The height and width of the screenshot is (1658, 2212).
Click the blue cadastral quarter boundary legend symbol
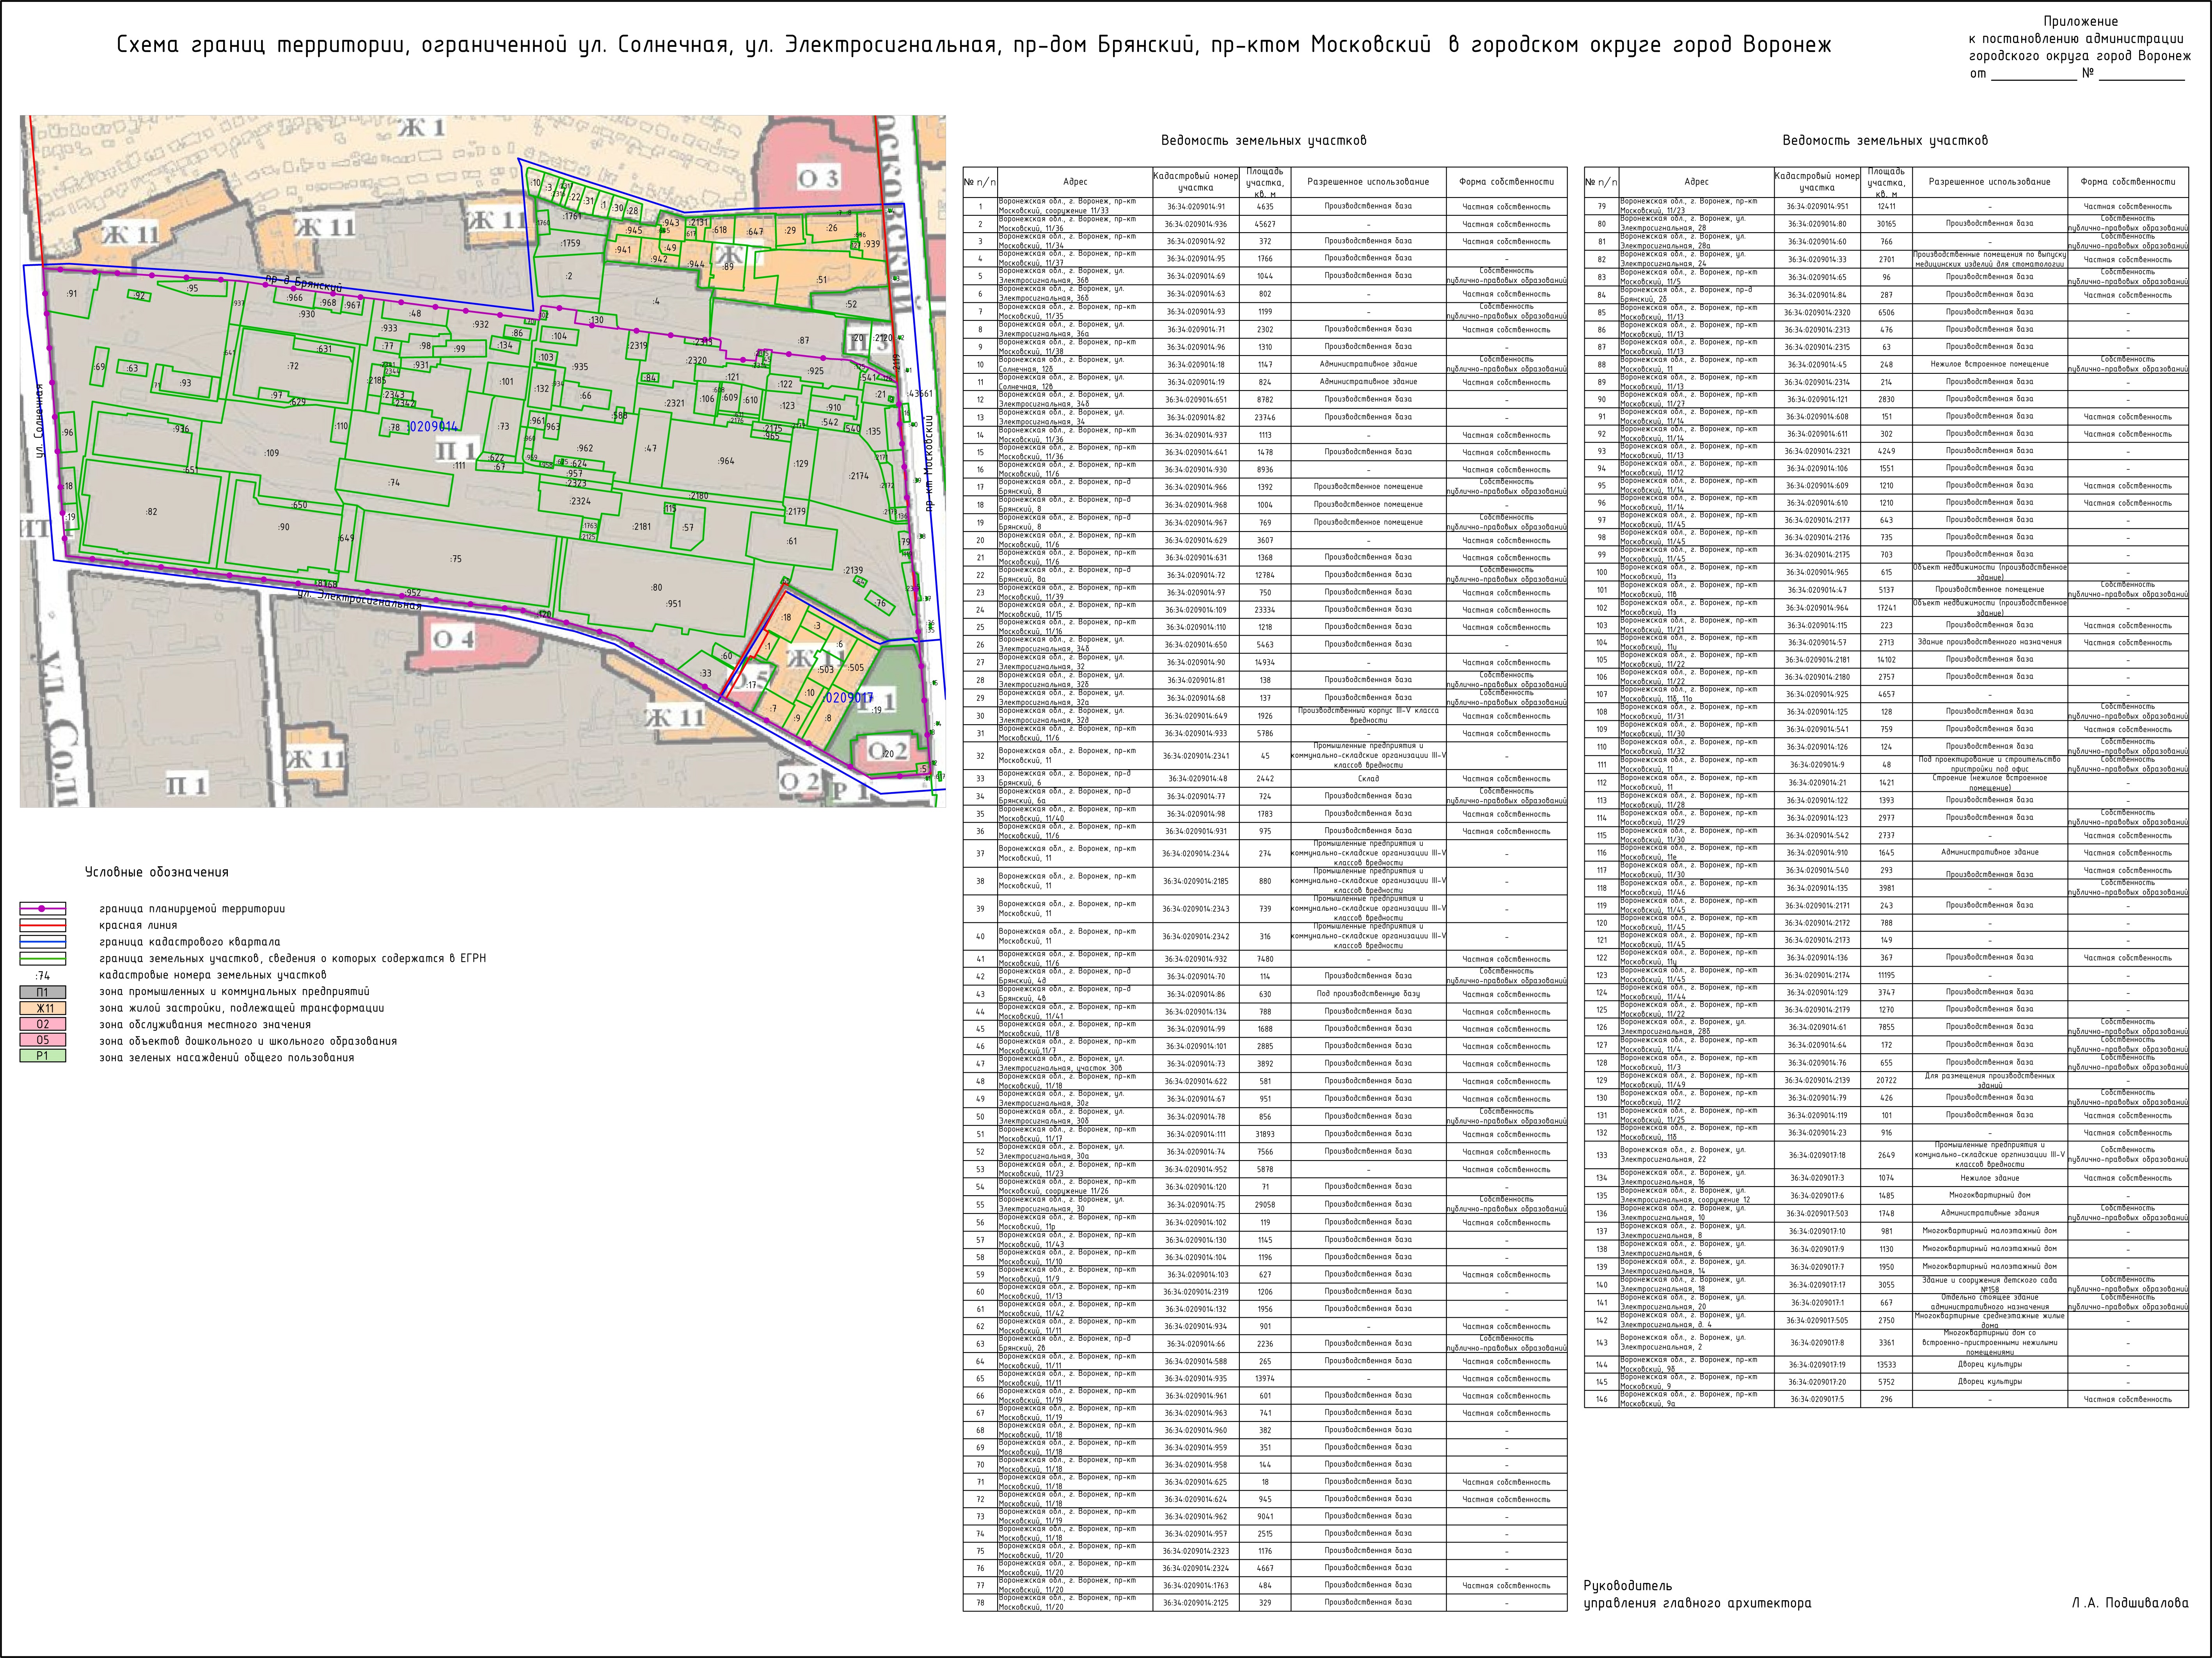coord(42,942)
